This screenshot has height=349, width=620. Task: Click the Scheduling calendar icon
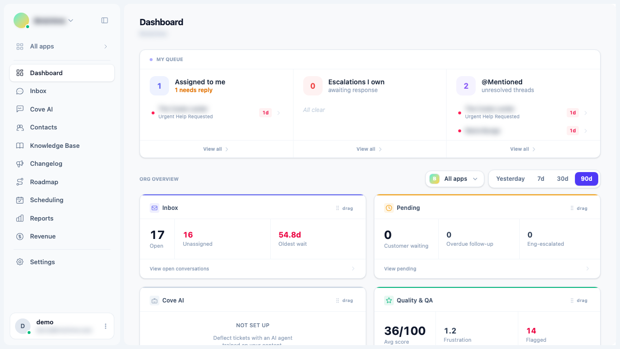point(20,200)
